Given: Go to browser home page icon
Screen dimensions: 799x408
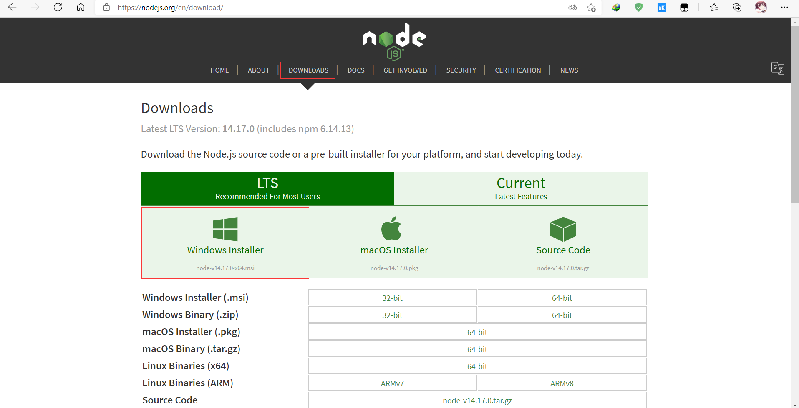Looking at the screenshot, I should click(x=81, y=8).
